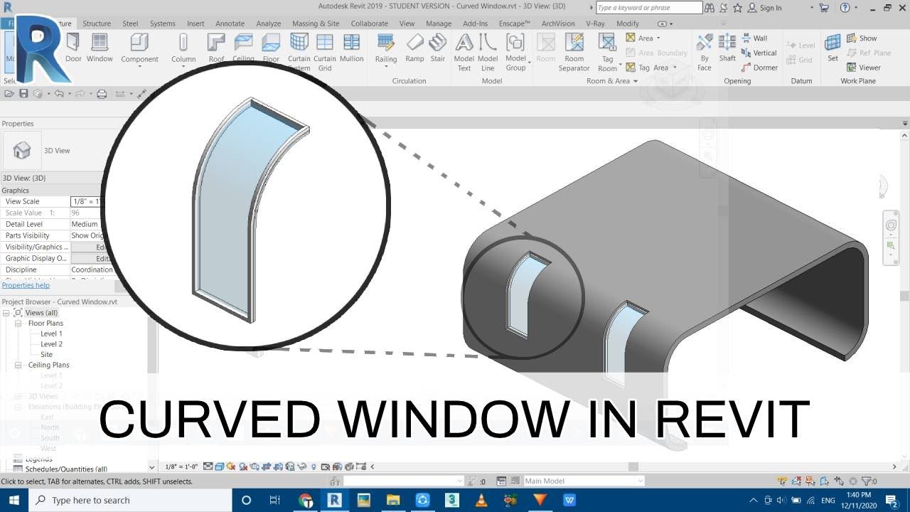910x512 pixels.
Task: Click the Set work plane tool
Action: click(x=833, y=48)
